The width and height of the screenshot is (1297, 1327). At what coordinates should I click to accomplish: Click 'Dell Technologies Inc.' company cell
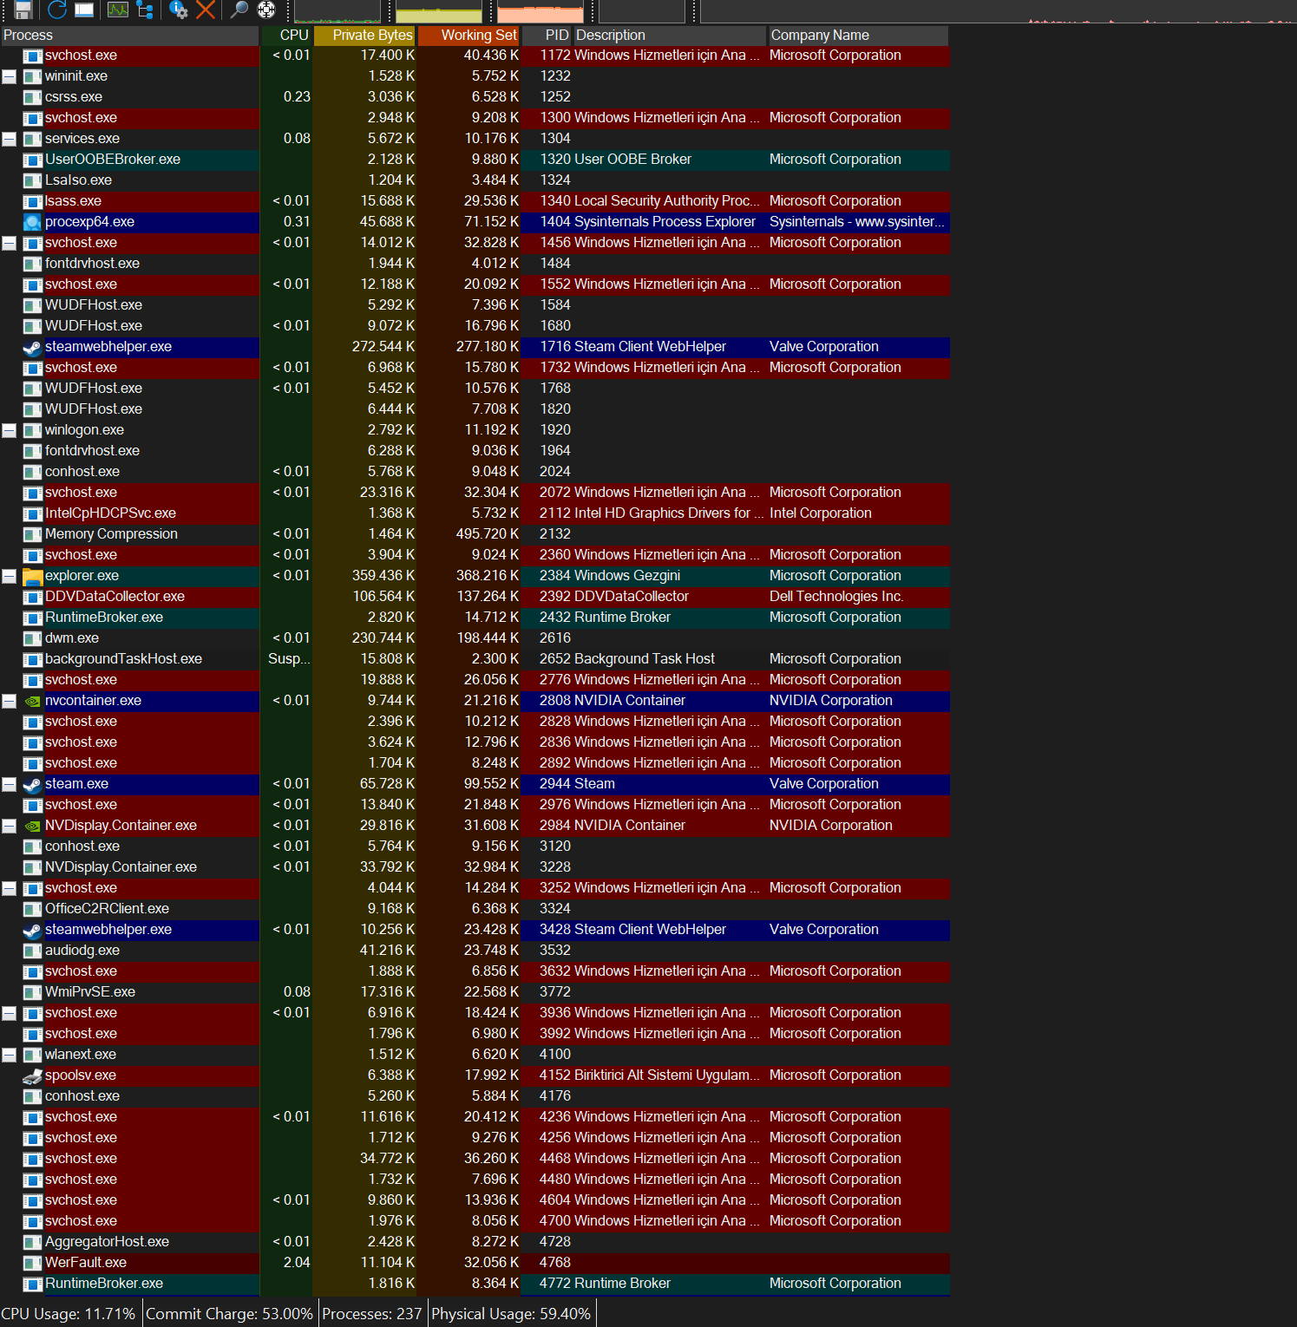click(x=836, y=597)
